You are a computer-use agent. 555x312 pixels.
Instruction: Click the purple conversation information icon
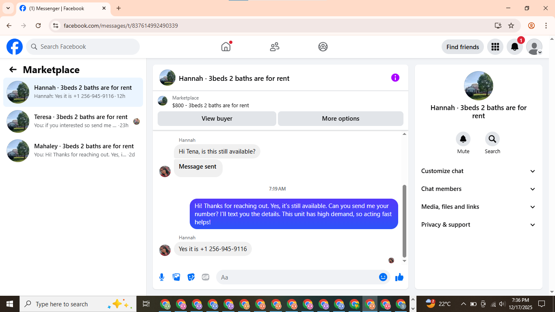point(395,78)
